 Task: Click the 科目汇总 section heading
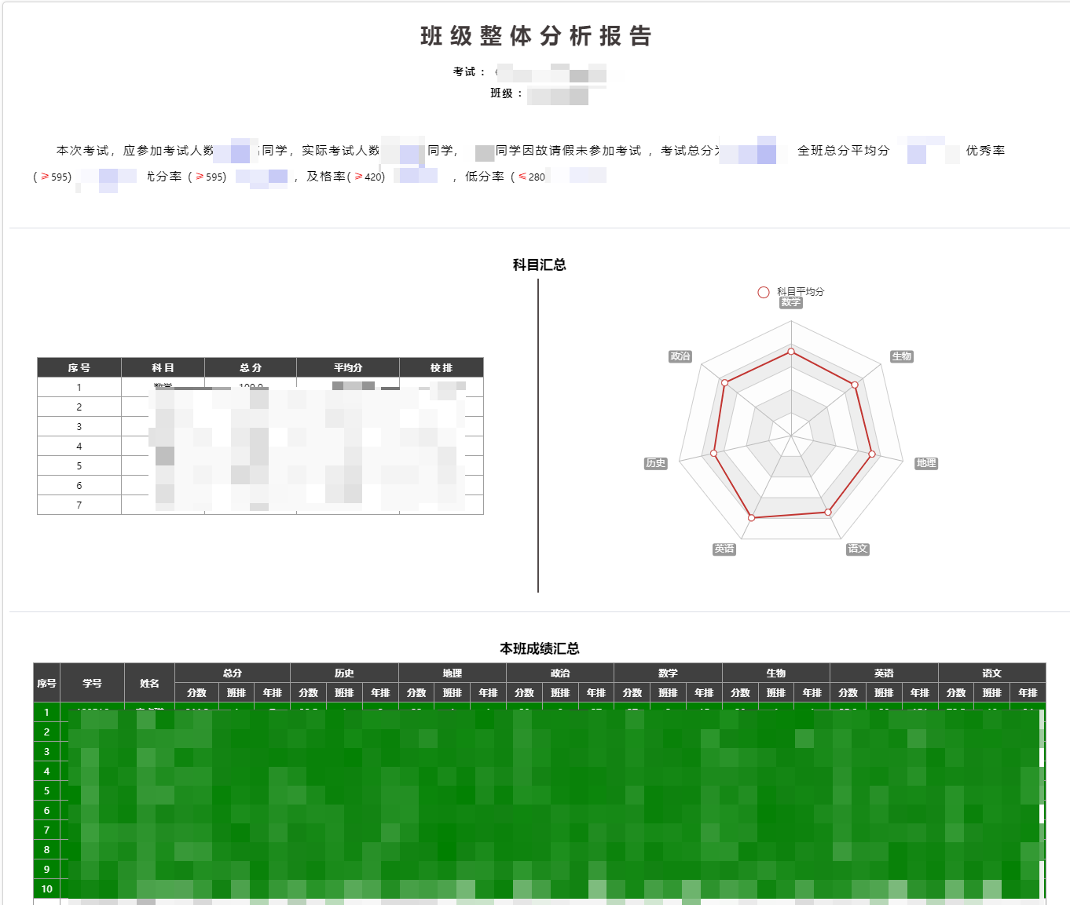click(539, 265)
